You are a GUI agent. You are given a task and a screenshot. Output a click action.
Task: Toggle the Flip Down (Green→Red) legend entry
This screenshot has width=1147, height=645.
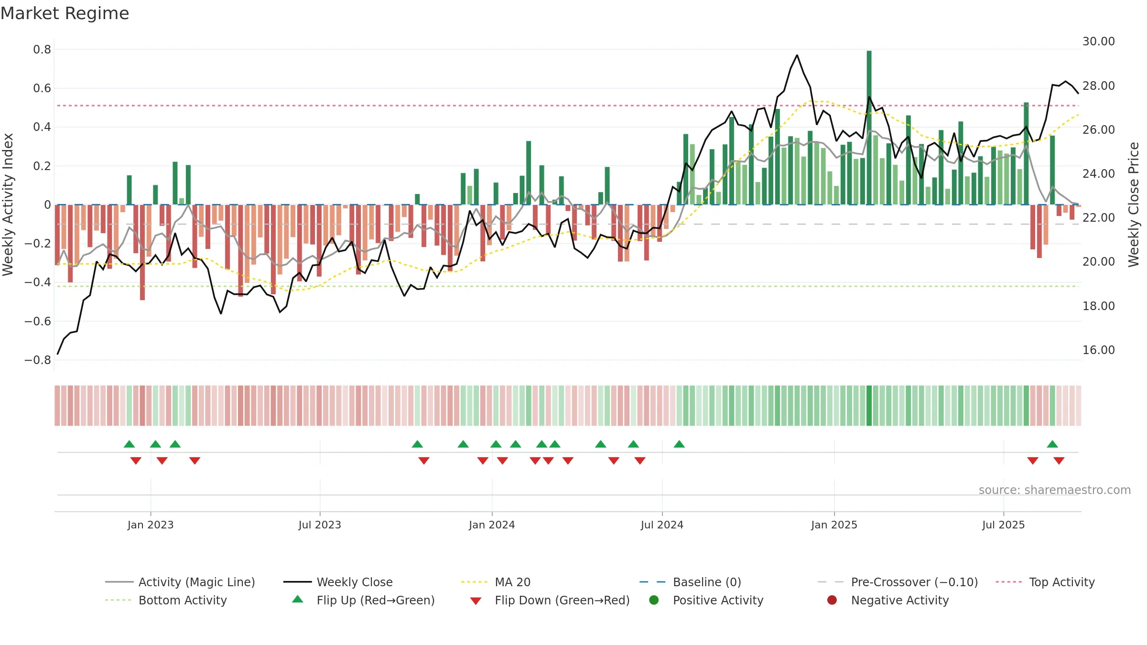tap(550, 600)
